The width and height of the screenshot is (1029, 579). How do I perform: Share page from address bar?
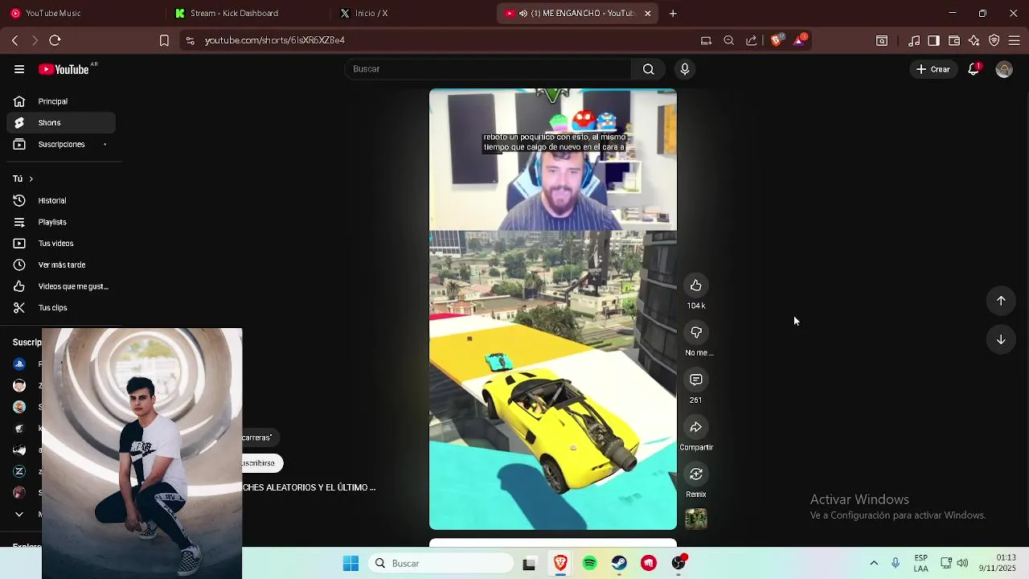(751, 40)
